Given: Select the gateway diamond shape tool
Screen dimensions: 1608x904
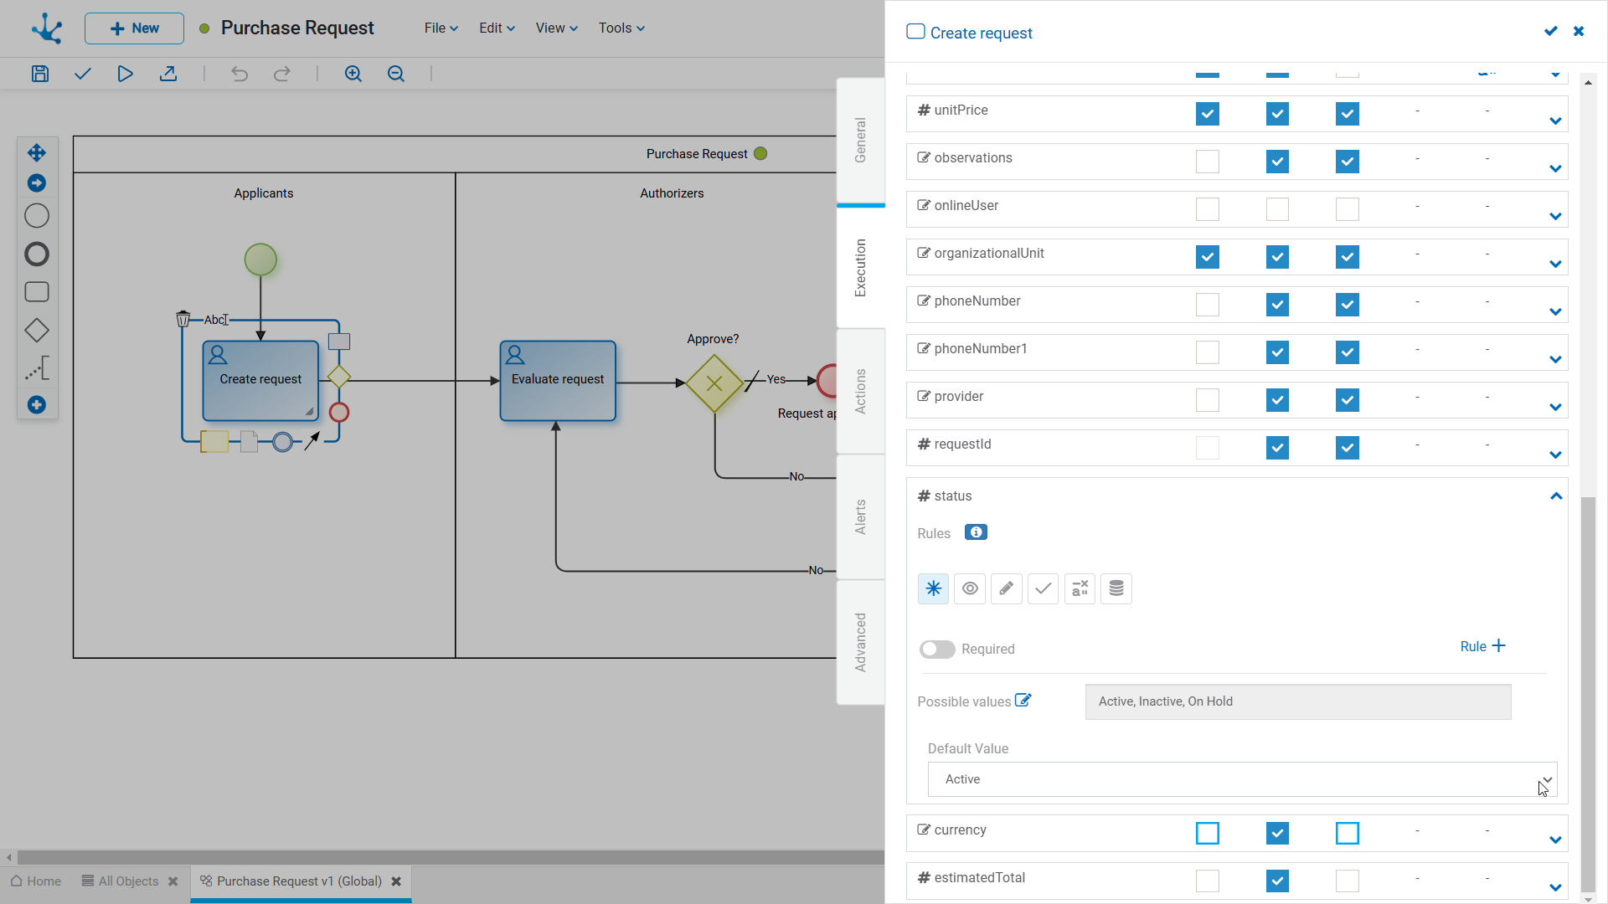Looking at the screenshot, I should click(x=37, y=331).
